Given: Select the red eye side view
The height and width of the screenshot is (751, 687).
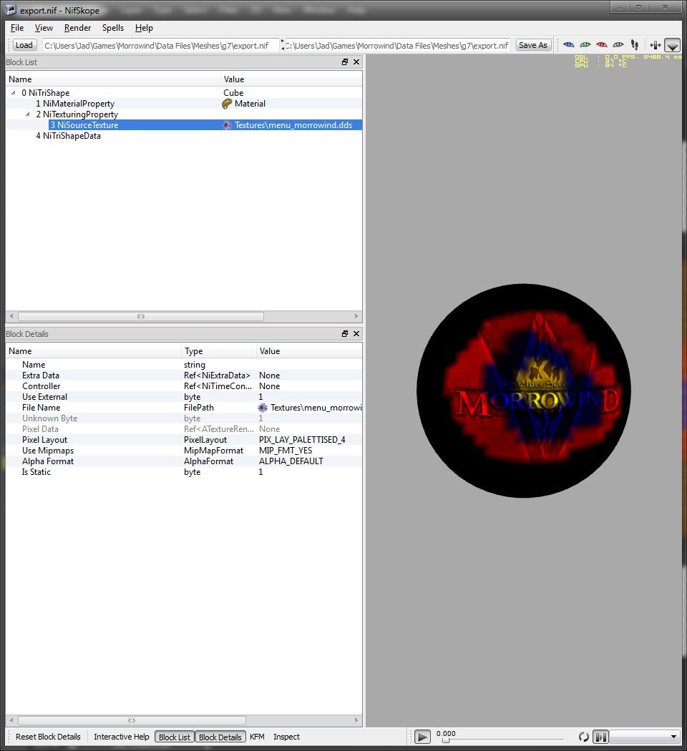Looking at the screenshot, I should tap(602, 45).
